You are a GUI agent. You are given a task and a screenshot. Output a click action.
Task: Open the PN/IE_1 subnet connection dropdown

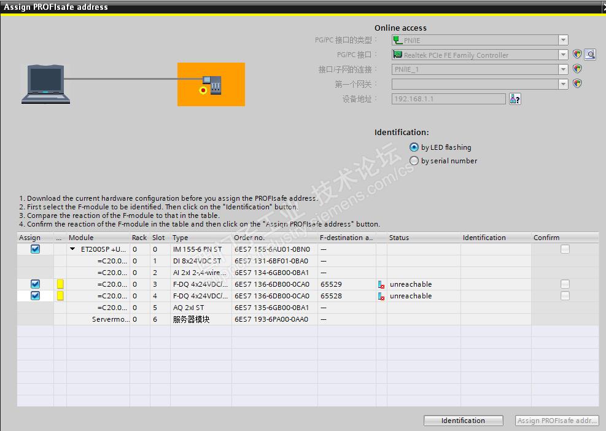point(563,69)
